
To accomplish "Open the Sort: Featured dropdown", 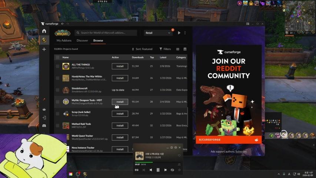I will [x=142, y=49].
